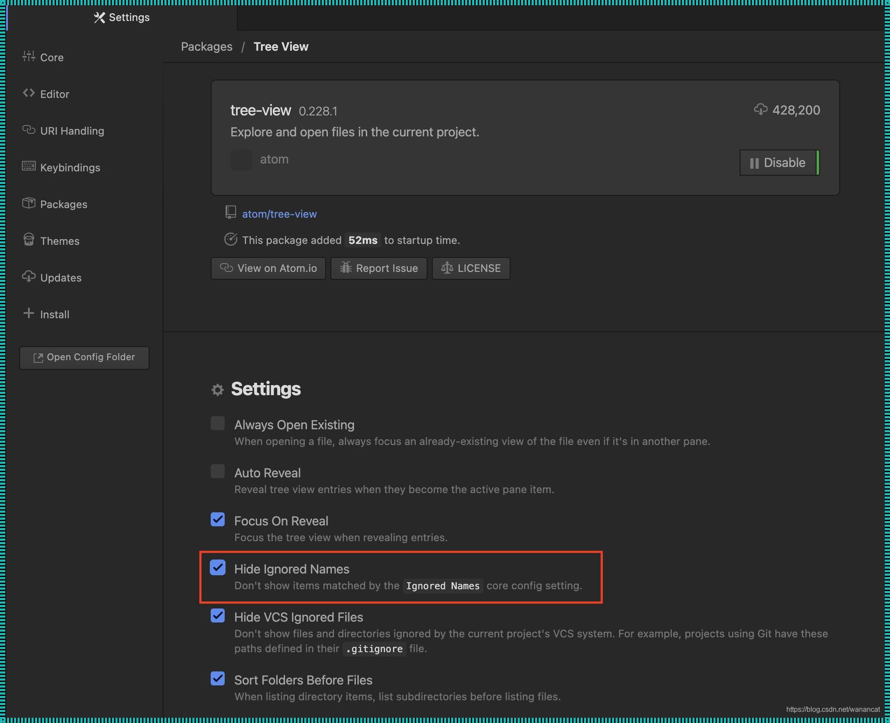Viewport: 890px width, 723px height.
Task: Click the Always Open Existing label
Action: click(294, 425)
